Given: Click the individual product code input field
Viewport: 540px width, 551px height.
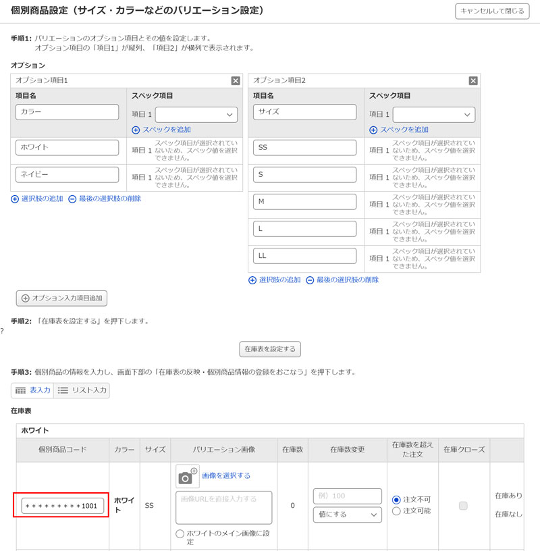Looking at the screenshot, I should pos(63,506).
